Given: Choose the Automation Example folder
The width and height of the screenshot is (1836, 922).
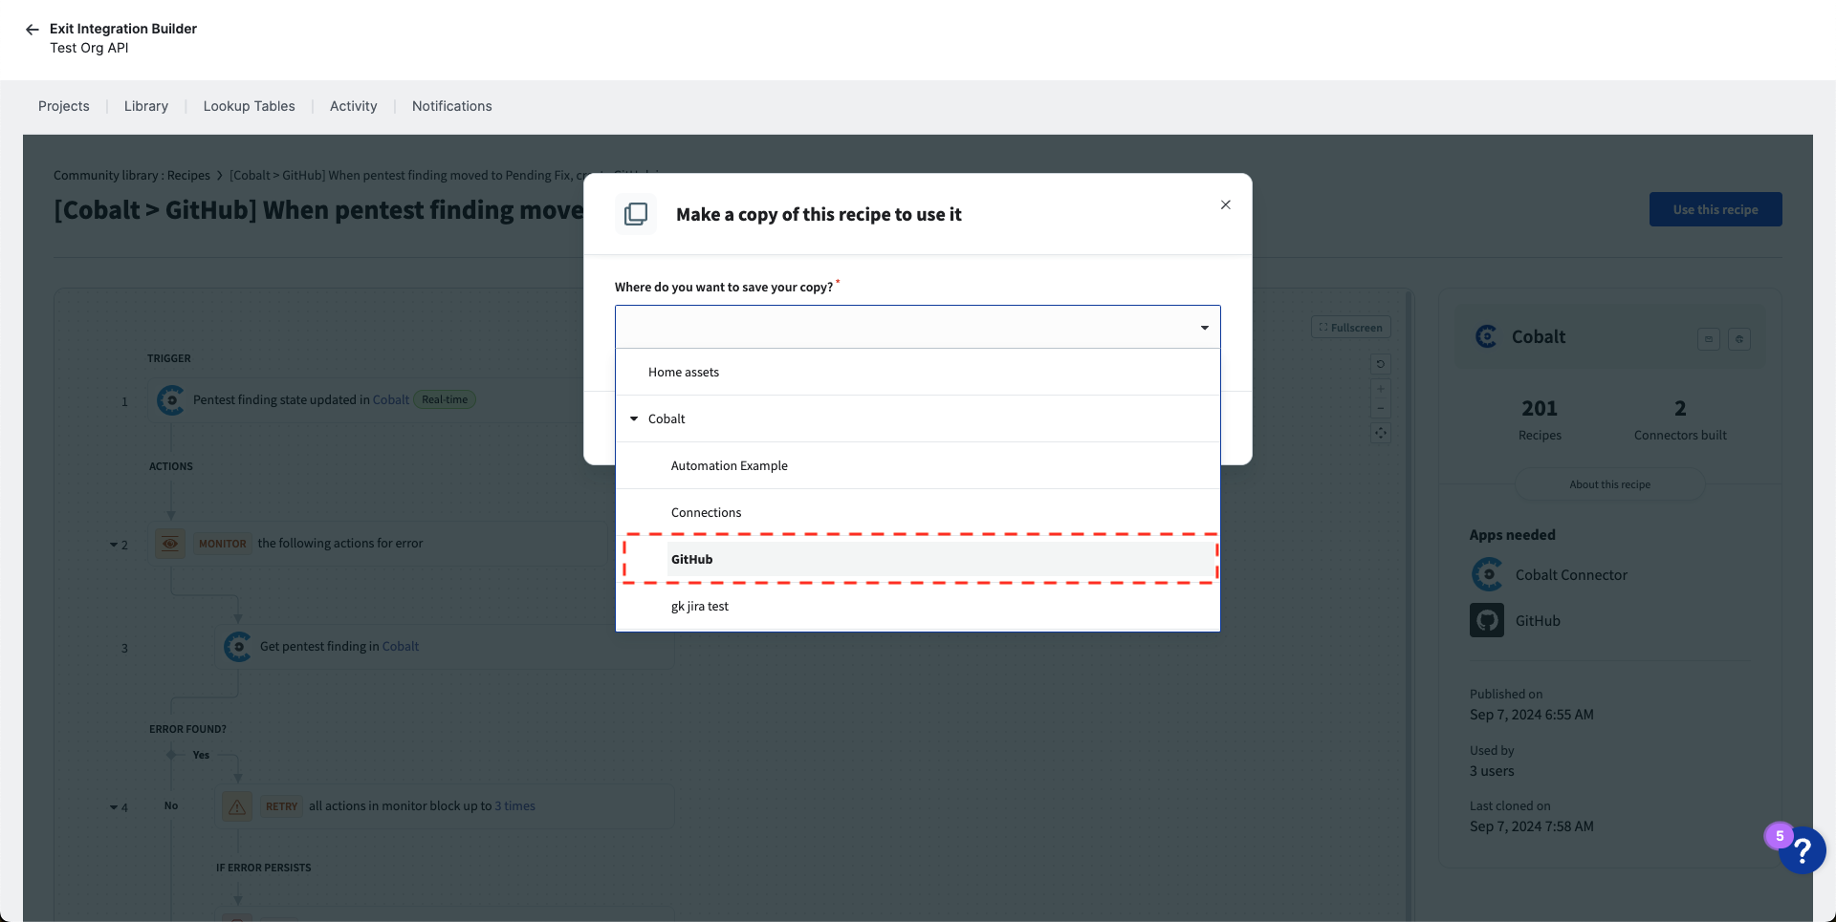Looking at the screenshot, I should click(918, 465).
